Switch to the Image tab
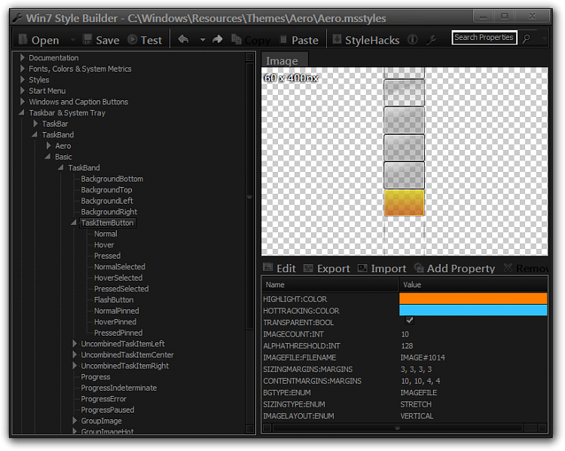This screenshot has height=451, width=565. 285,60
